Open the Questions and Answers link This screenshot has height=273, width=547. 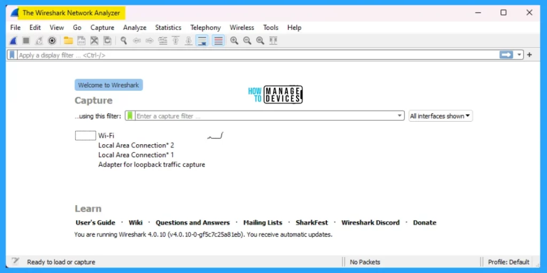[192, 222]
